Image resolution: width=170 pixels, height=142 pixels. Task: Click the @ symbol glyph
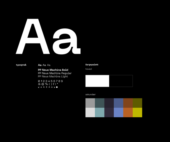[43, 84]
